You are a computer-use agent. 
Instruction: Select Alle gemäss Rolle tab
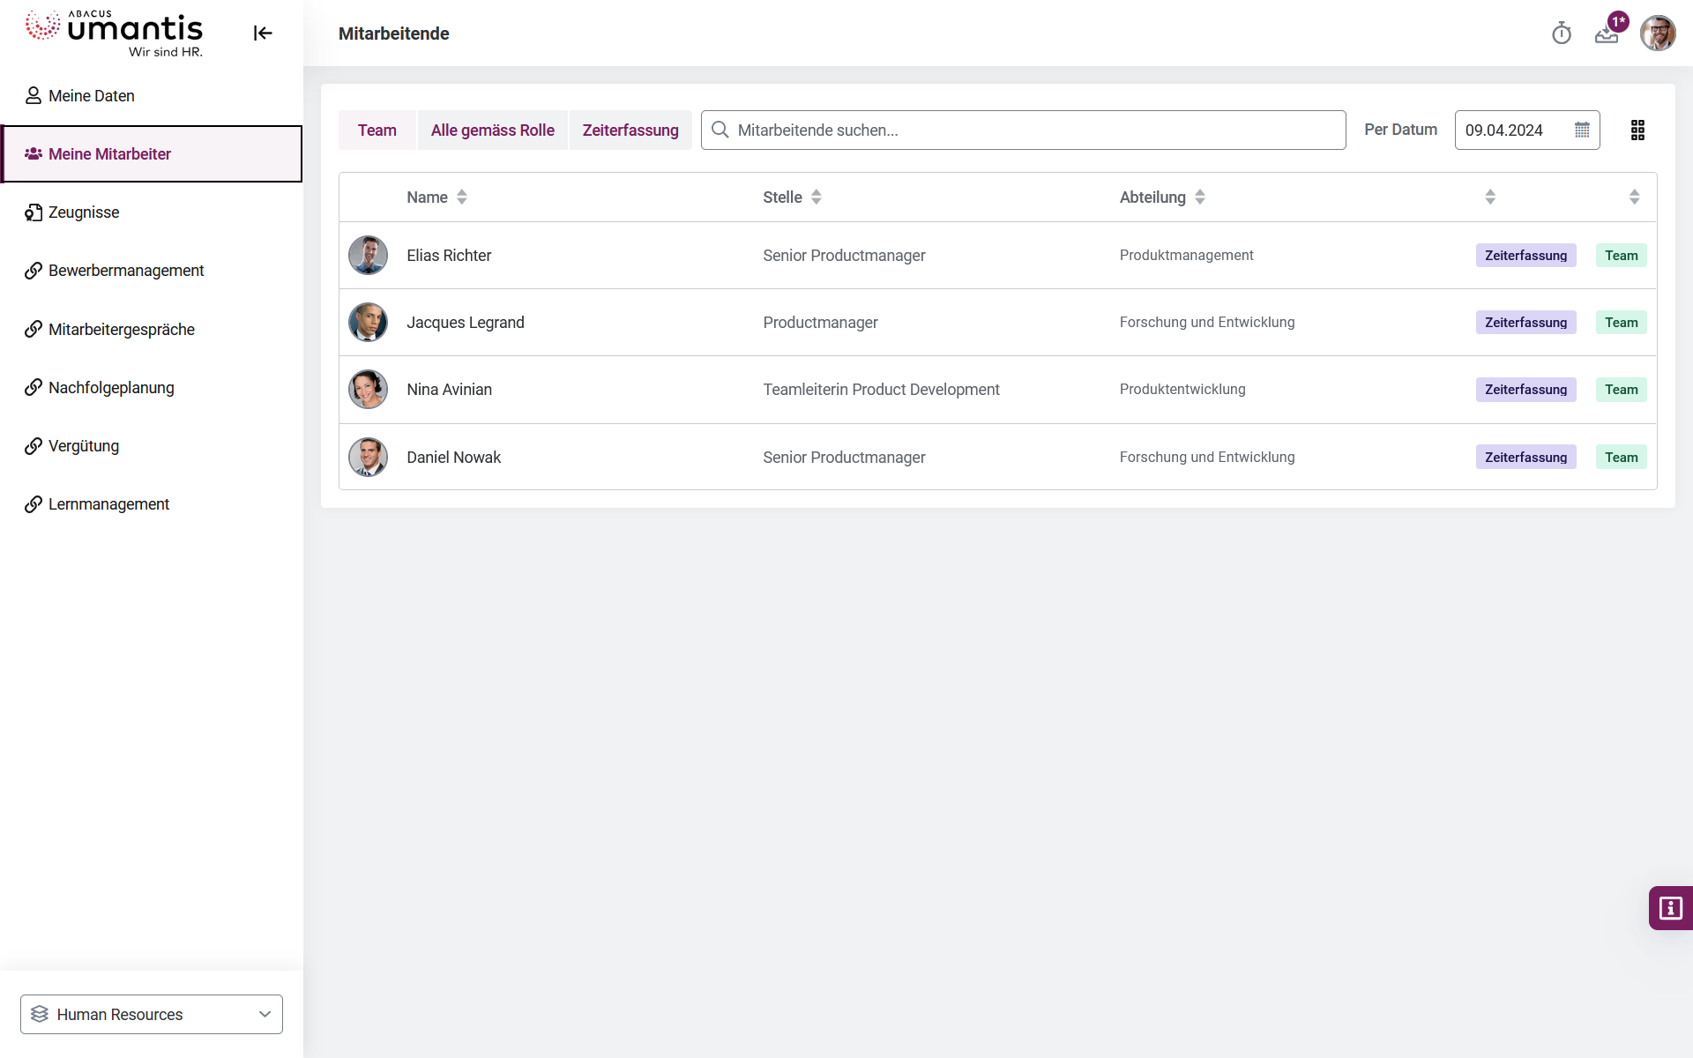[x=492, y=130]
